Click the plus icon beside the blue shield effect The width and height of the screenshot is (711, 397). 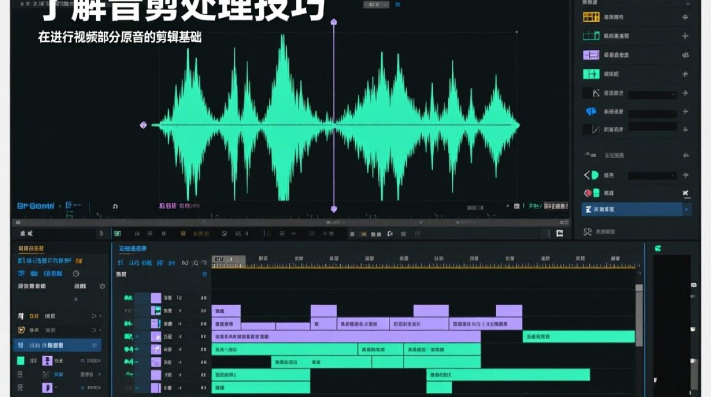click(x=685, y=112)
